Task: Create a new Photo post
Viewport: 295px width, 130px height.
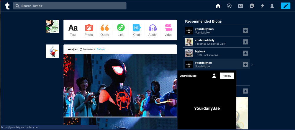Action: [x=89, y=30]
